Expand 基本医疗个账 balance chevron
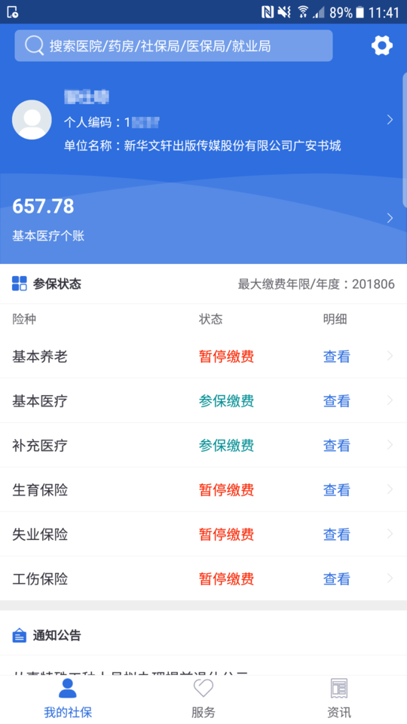Image resolution: width=407 pixels, height=724 pixels. click(x=390, y=218)
